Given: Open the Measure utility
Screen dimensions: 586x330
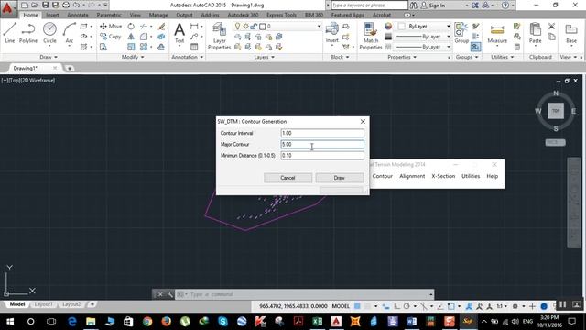Looking at the screenshot, I should 497,34.
